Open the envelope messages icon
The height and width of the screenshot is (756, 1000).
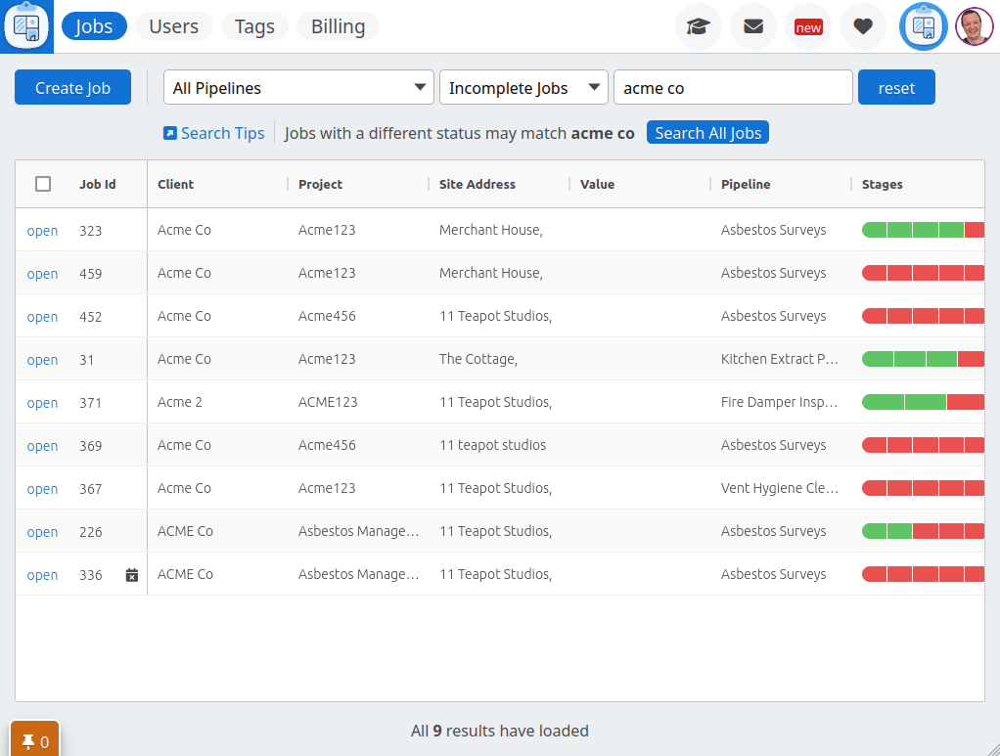tap(752, 27)
